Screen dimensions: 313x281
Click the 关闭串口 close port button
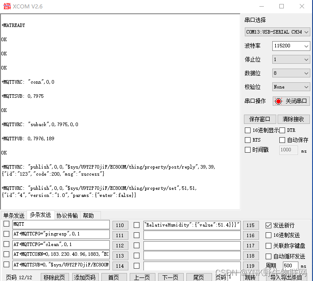[291, 101]
